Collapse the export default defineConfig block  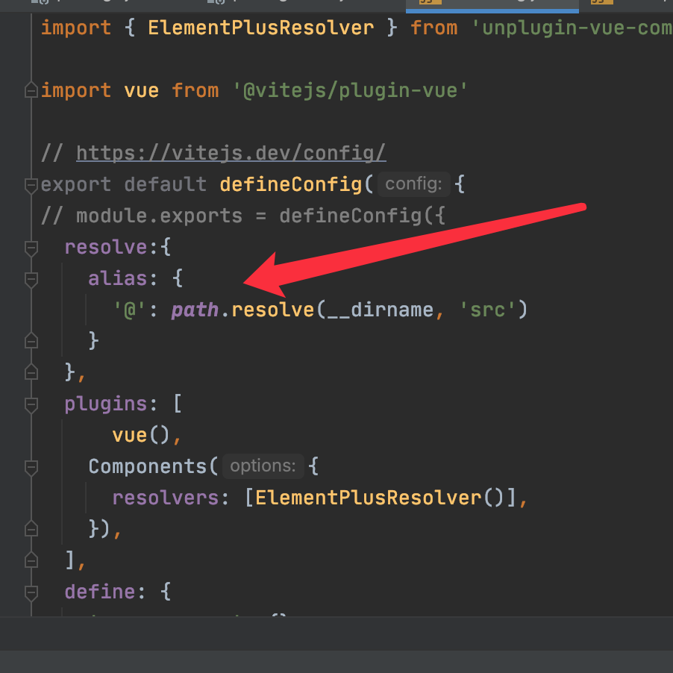tap(31, 186)
